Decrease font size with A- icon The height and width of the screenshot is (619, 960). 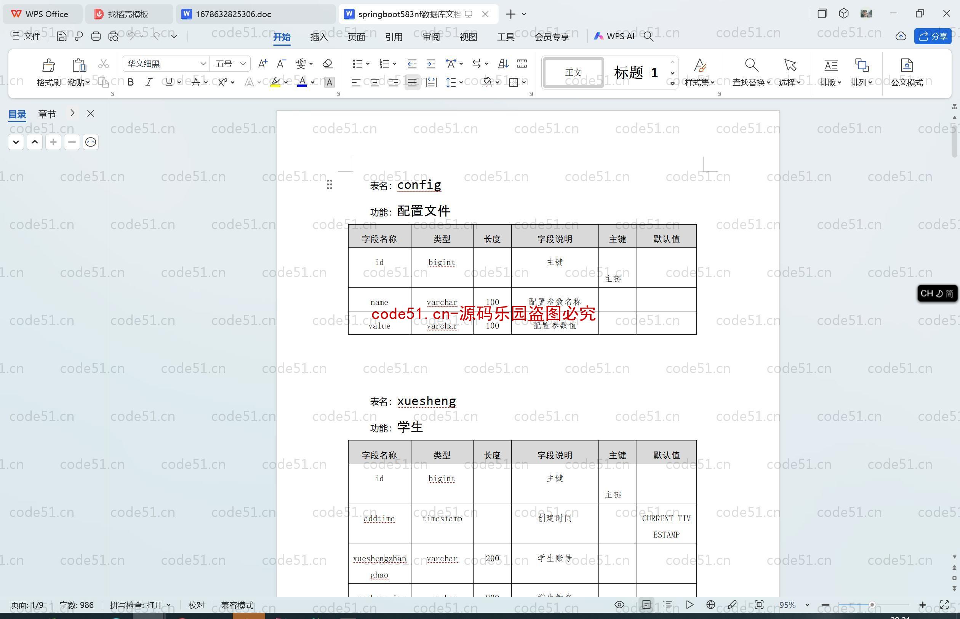[281, 64]
